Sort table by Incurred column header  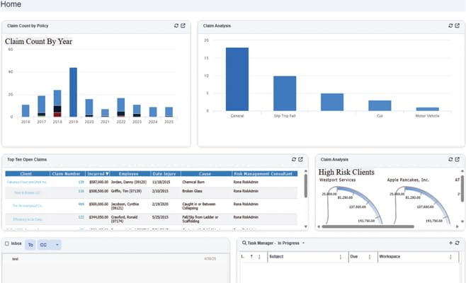pyautogui.click(x=97, y=173)
